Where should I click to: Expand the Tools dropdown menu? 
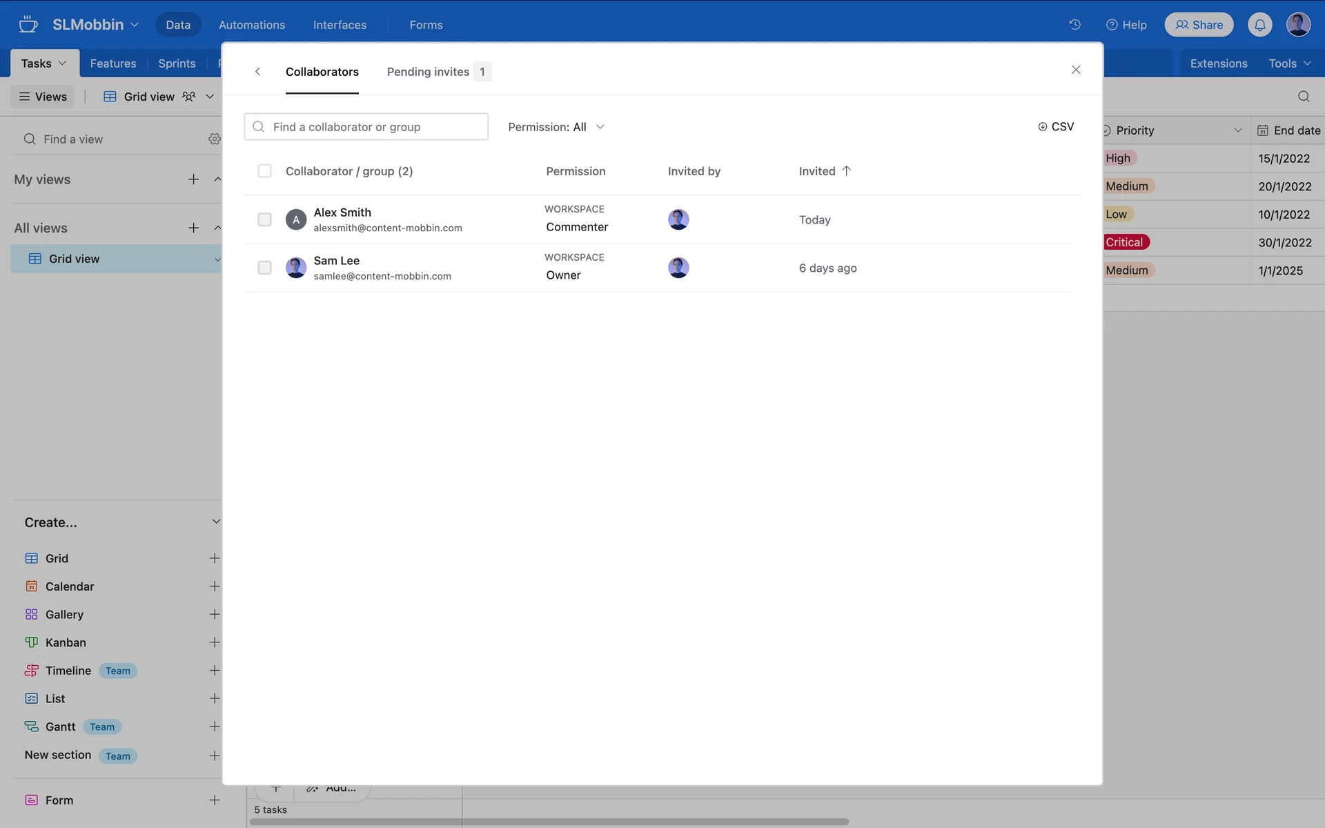pyautogui.click(x=1289, y=63)
